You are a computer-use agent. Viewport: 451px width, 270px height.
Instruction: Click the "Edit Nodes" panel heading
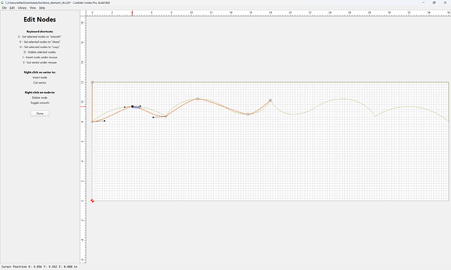40,20
